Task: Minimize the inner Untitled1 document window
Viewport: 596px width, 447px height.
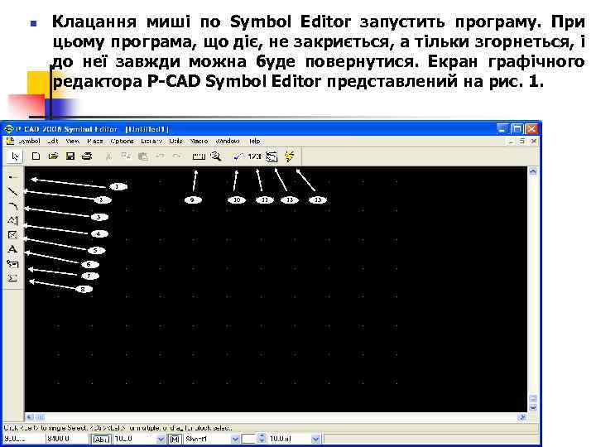Action: (512, 141)
